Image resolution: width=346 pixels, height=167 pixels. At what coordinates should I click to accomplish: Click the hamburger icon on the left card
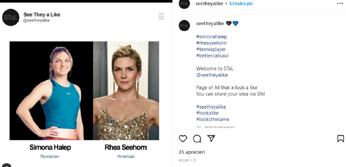[x=161, y=16]
